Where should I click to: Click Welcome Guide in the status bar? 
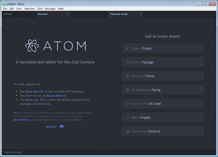[x=13, y=152]
